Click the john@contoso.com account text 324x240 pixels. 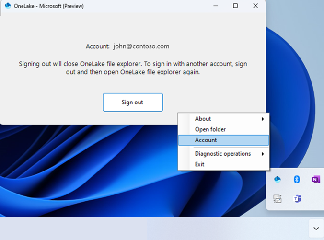141,46
